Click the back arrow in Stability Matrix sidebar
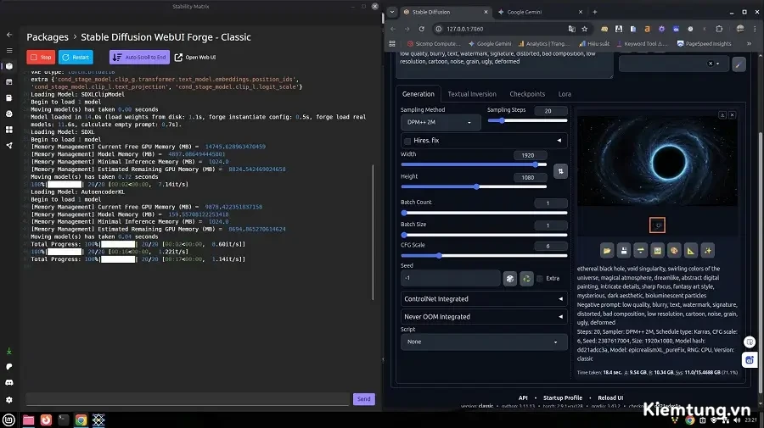Screen dimensions: 764x428 coord(9,35)
